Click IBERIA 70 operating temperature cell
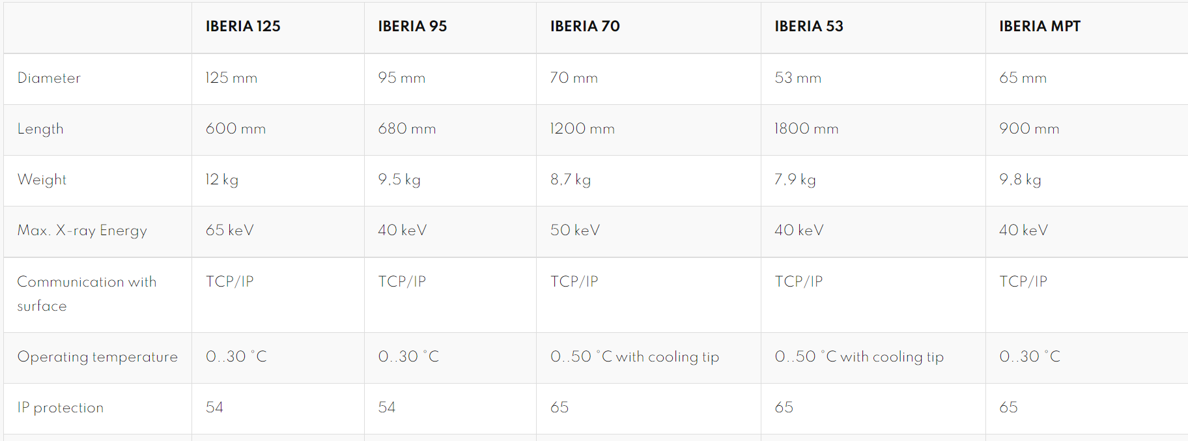 (x=634, y=357)
